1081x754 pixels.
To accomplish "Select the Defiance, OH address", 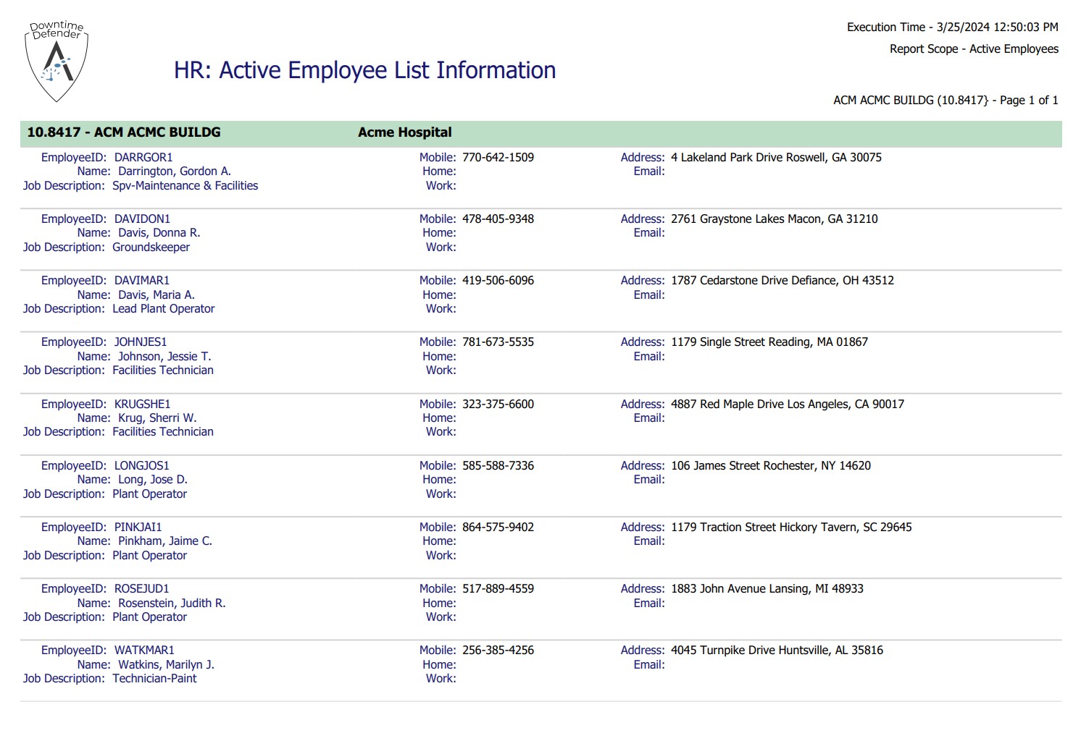I will pos(782,281).
